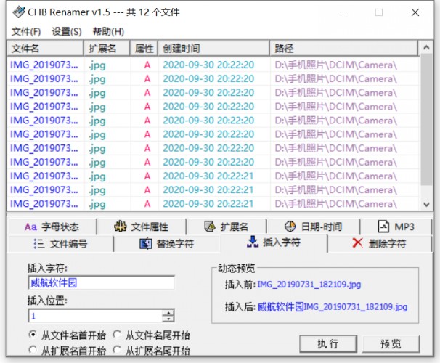
Task: Click the numbered list icon on 文件编号 tab
Action: point(39,243)
